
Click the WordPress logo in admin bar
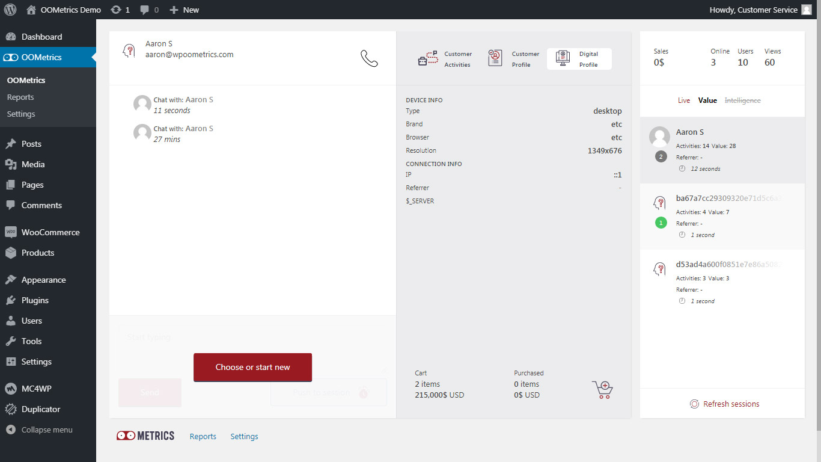pos(10,10)
